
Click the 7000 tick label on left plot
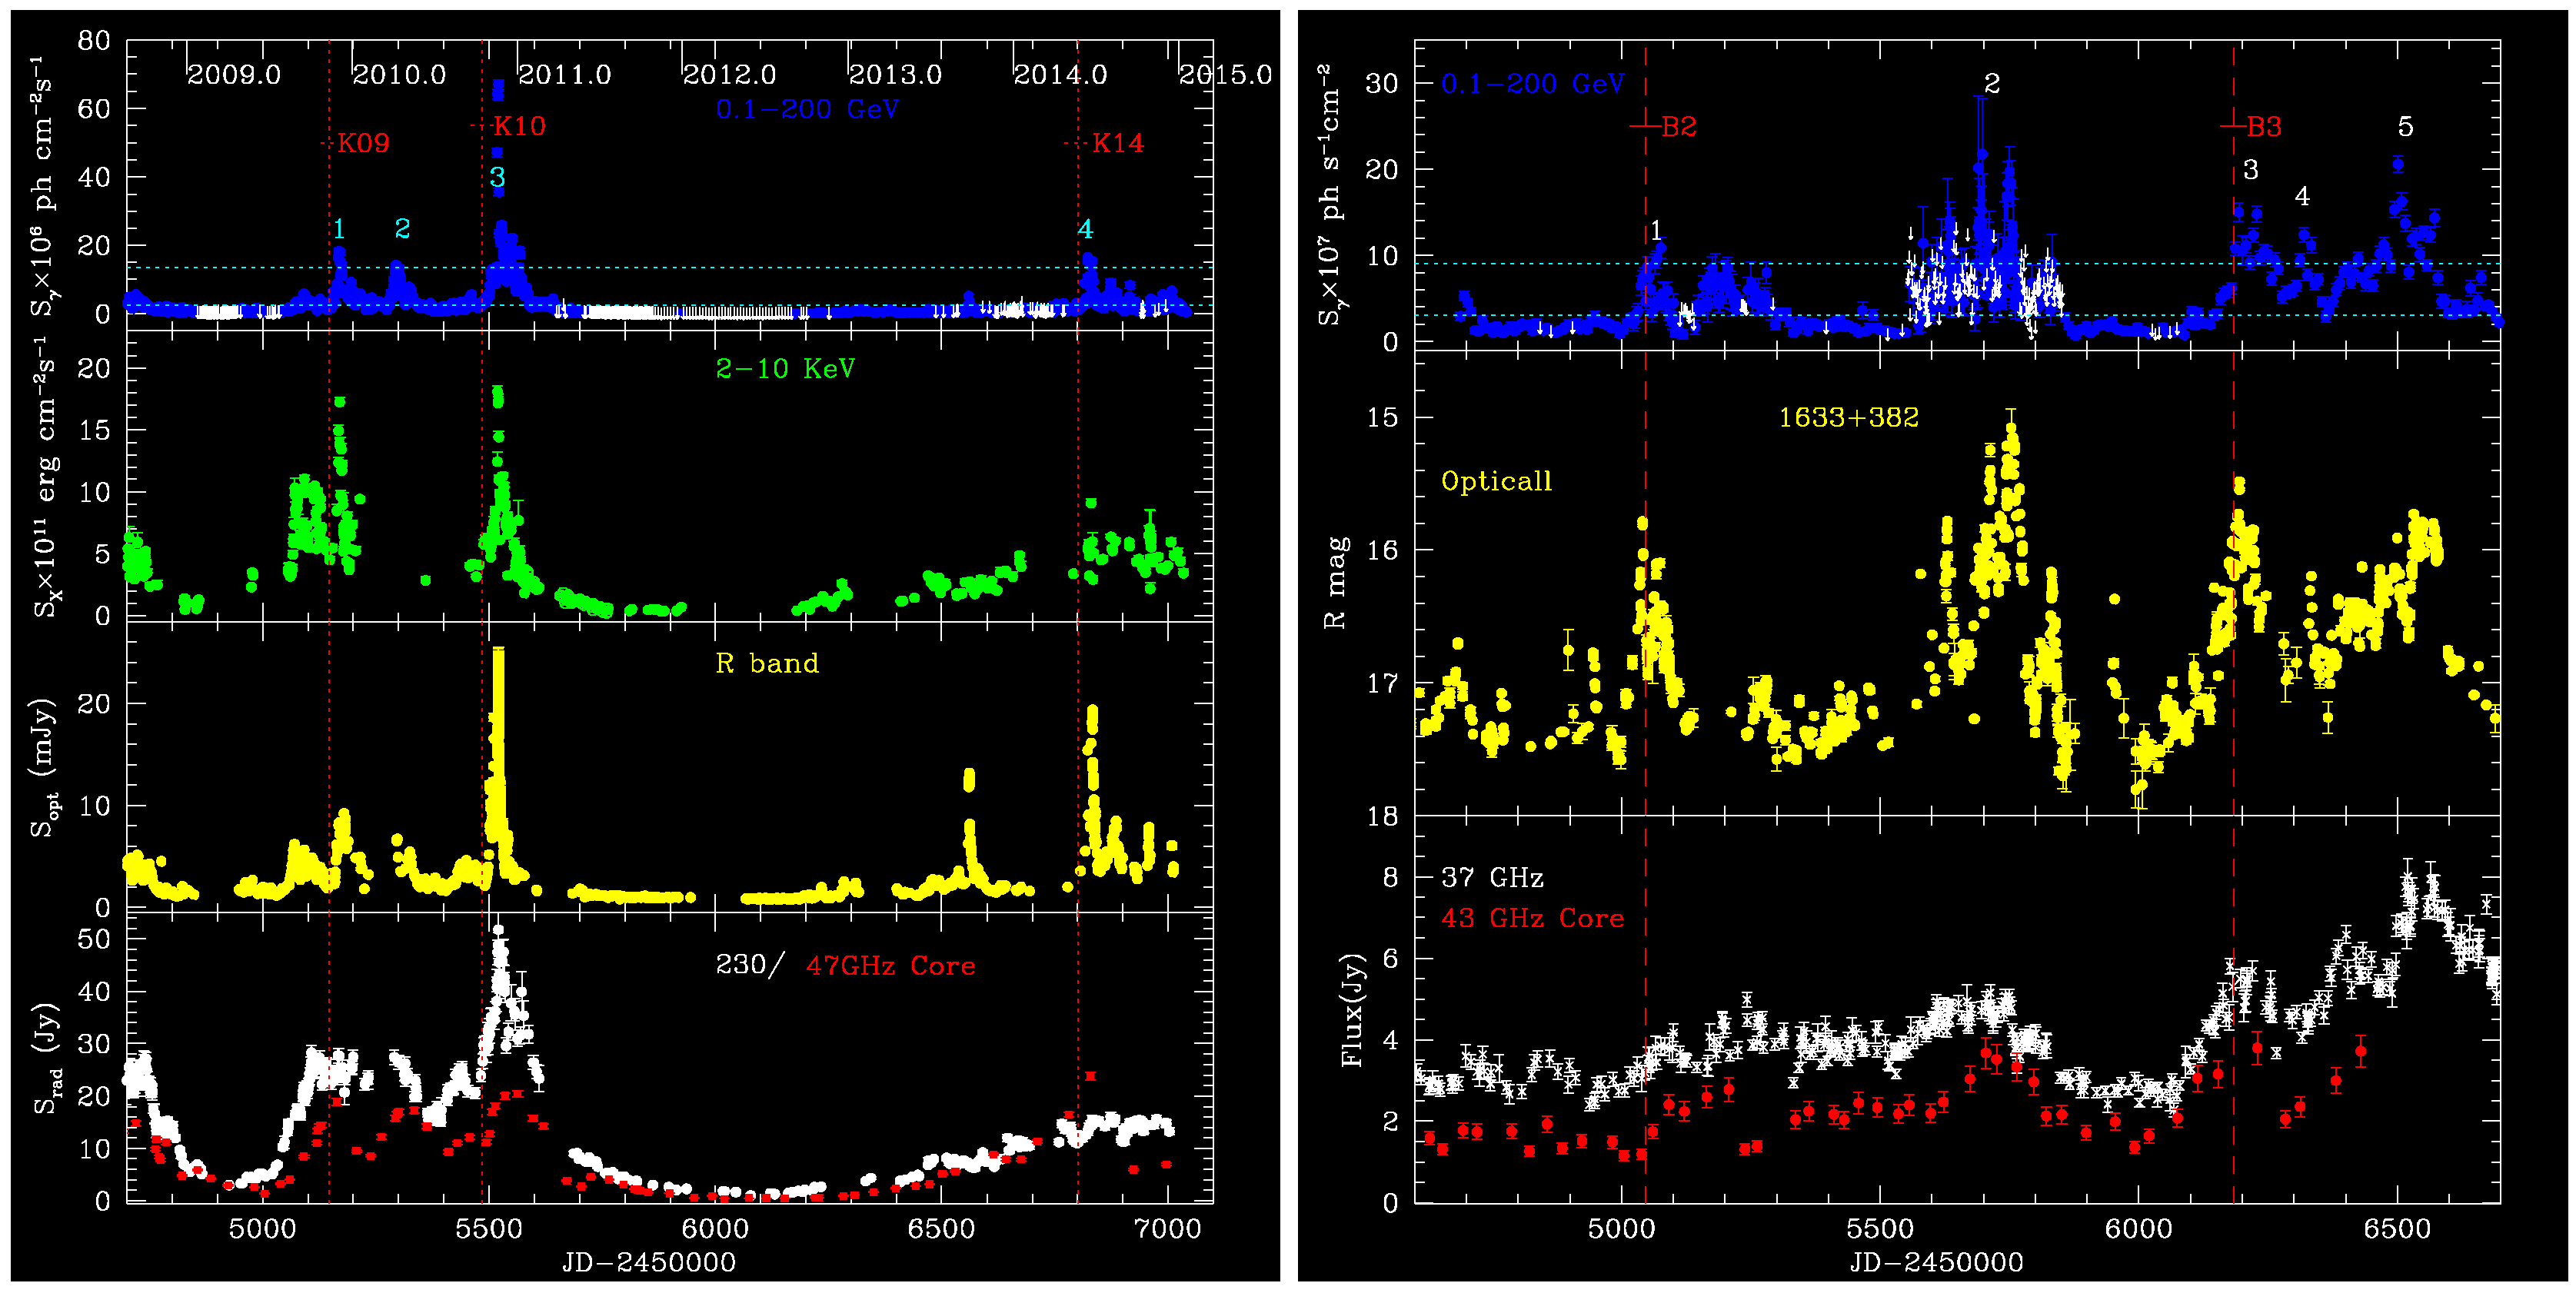(1169, 1229)
